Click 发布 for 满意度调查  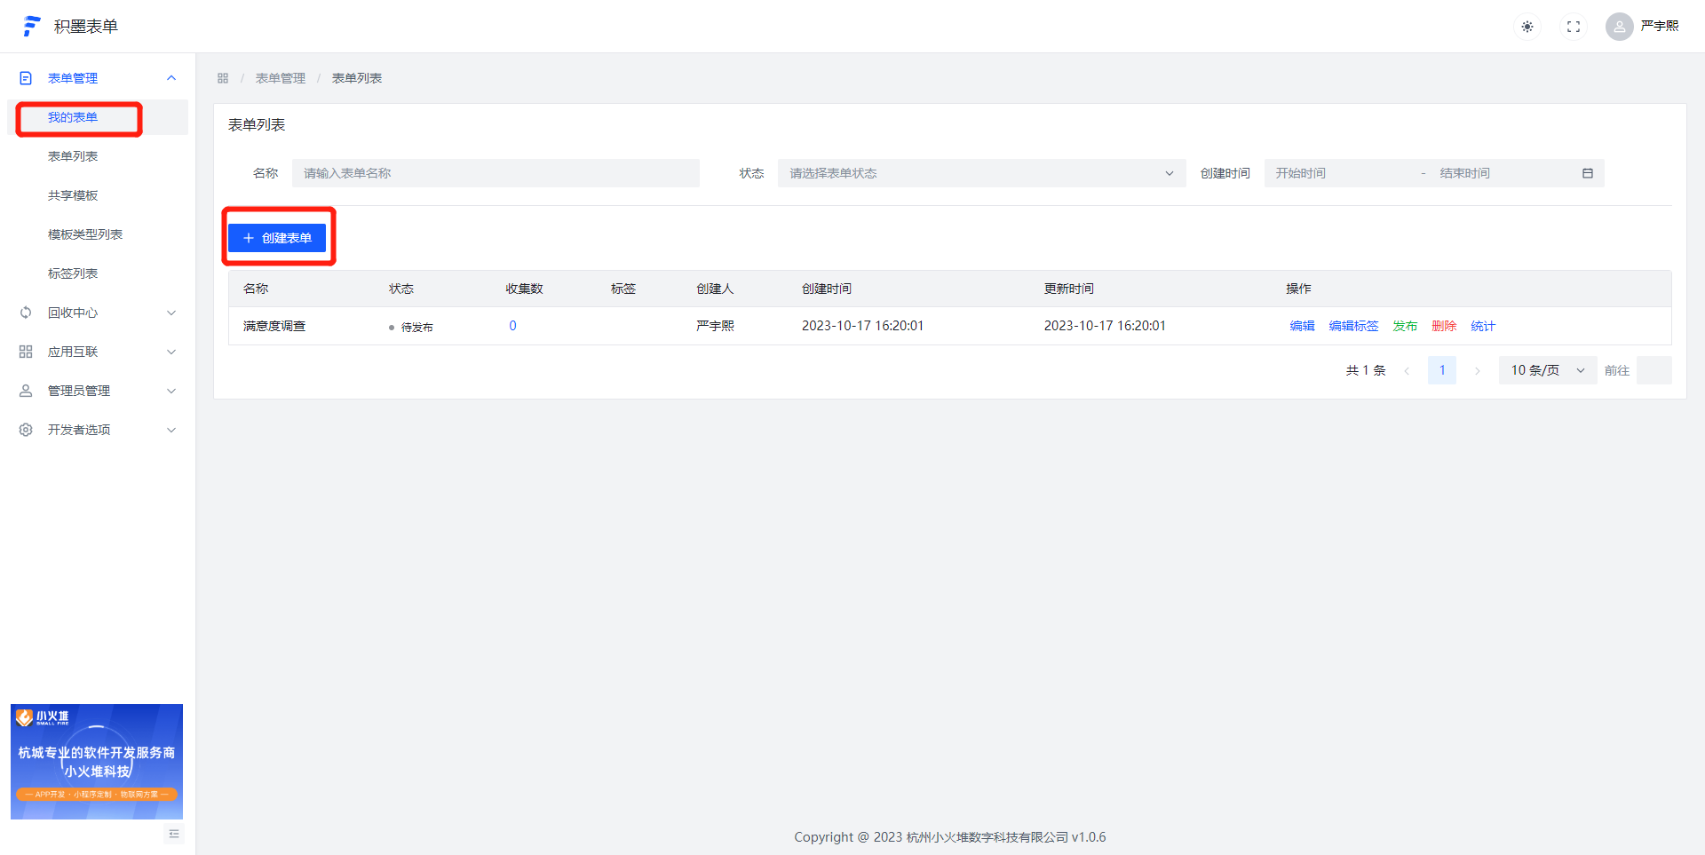(x=1405, y=326)
